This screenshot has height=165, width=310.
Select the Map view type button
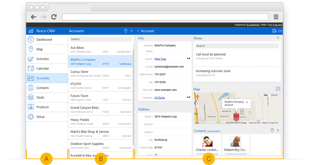point(266,95)
